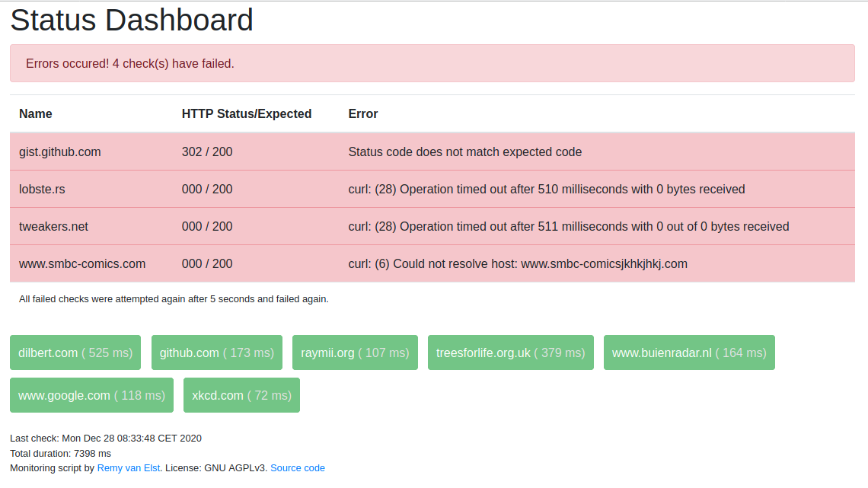
Task: Click the 302 / 200 status cell
Action: [x=207, y=152]
